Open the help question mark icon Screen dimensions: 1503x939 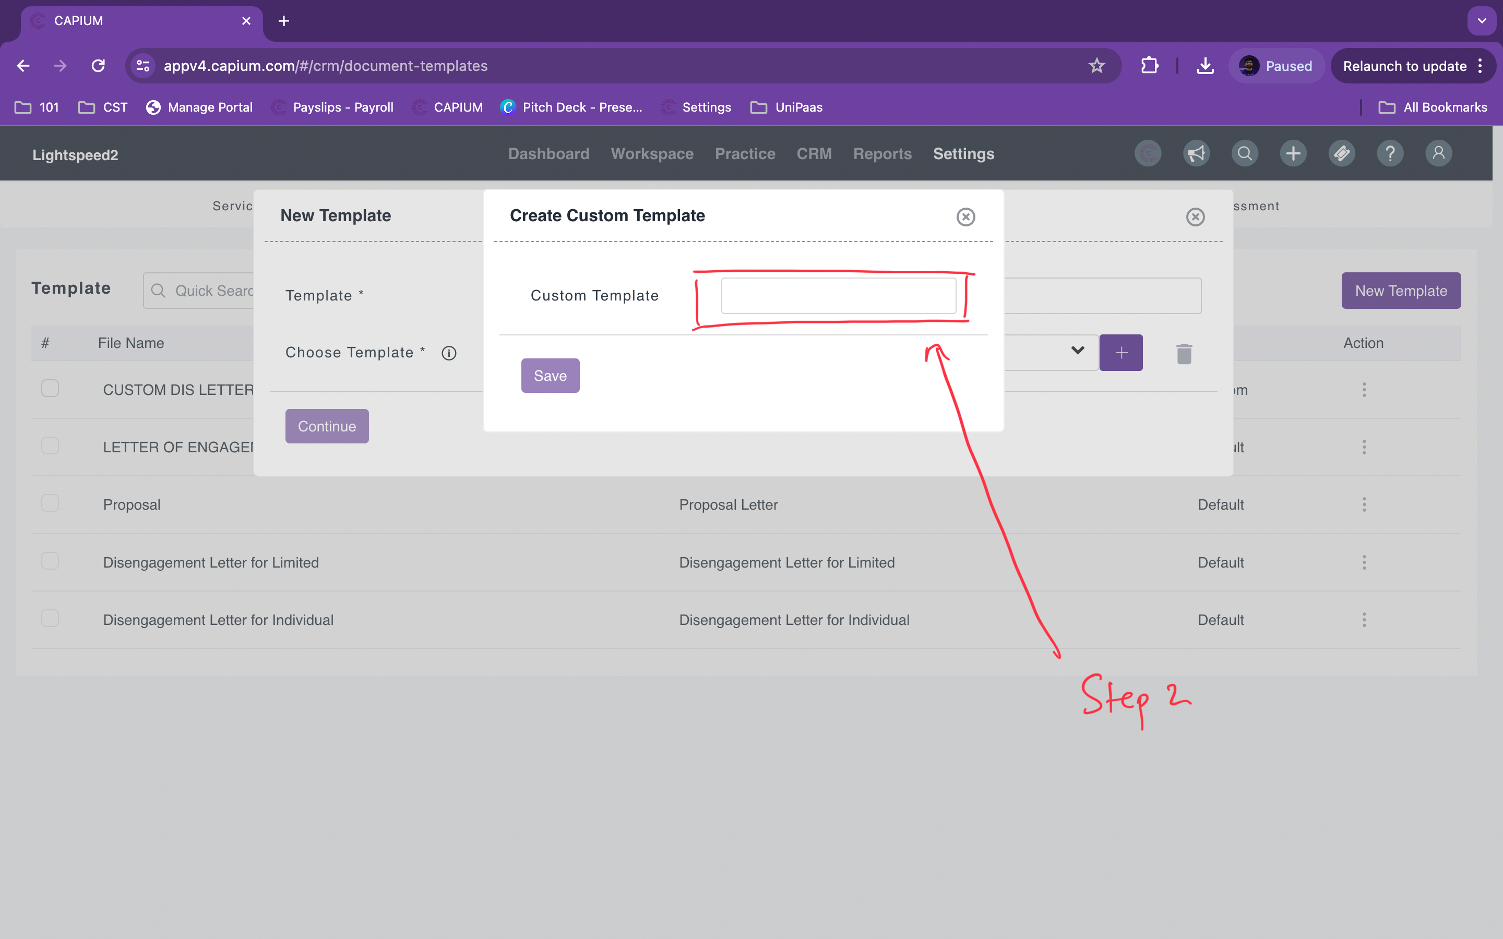pyautogui.click(x=1390, y=153)
